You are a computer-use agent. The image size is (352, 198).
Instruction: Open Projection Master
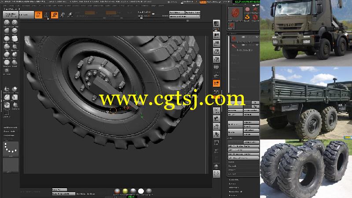(x=11, y=15)
